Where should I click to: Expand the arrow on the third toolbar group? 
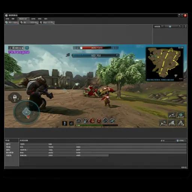click(x=53, y=22)
